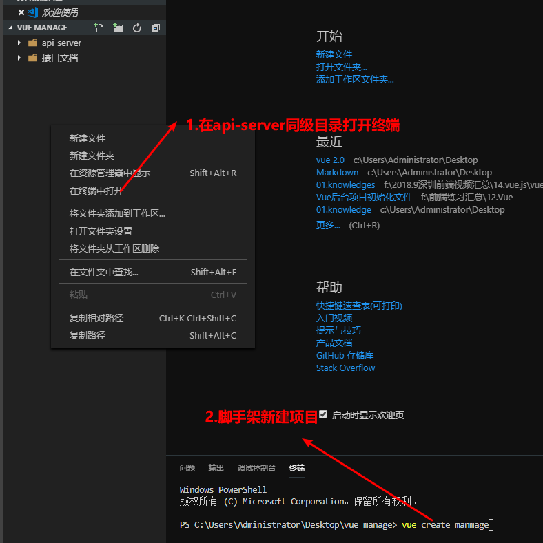Choose 新建文件 in context menu
The width and height of the screenshot is (543, 543).
pos(153,138)
